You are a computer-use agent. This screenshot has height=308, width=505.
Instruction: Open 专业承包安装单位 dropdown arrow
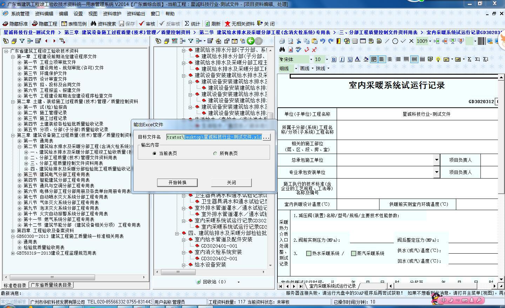point(437,172)
